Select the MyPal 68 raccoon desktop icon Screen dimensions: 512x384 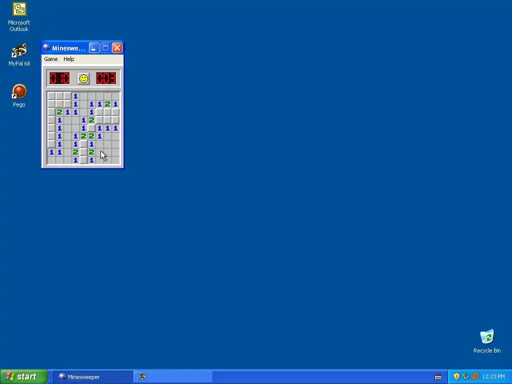pos(19,55)
